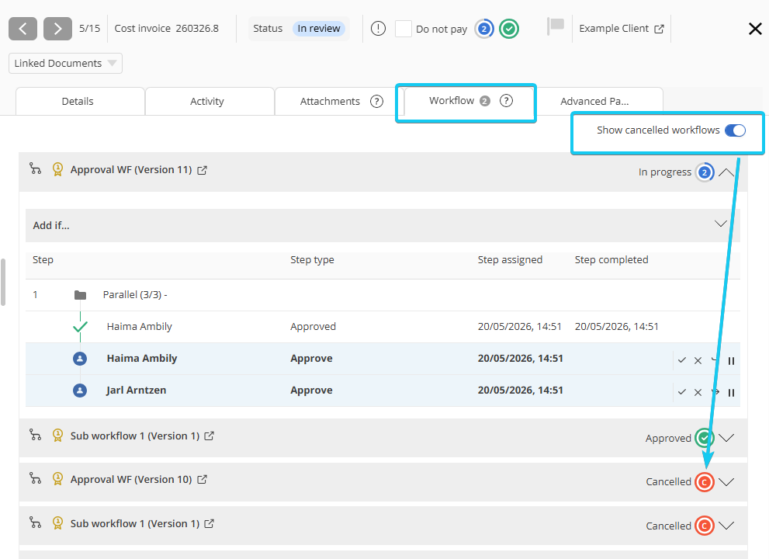Go to the next invoice arrow
This screenshot has width=769, height=559.
tap(57, 29)
